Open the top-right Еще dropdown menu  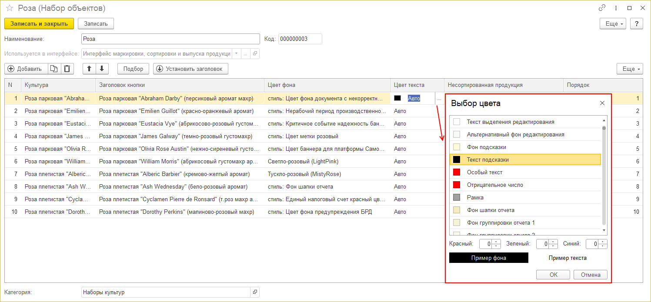[612, 23]
